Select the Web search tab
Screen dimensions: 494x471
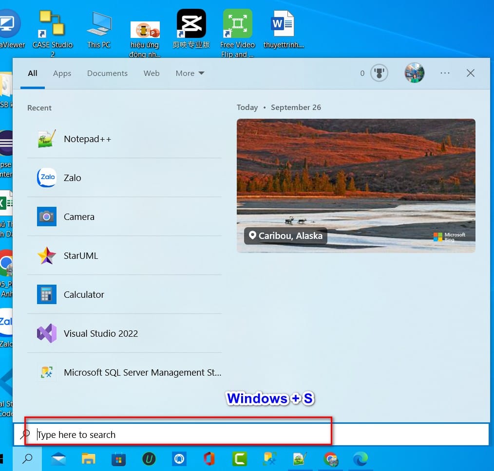coord(152,73)
